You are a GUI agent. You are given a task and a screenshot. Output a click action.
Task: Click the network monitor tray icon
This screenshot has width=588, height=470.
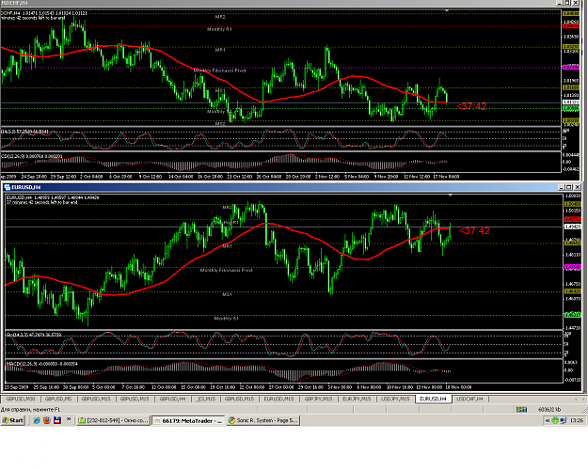(x=563, y=421)
